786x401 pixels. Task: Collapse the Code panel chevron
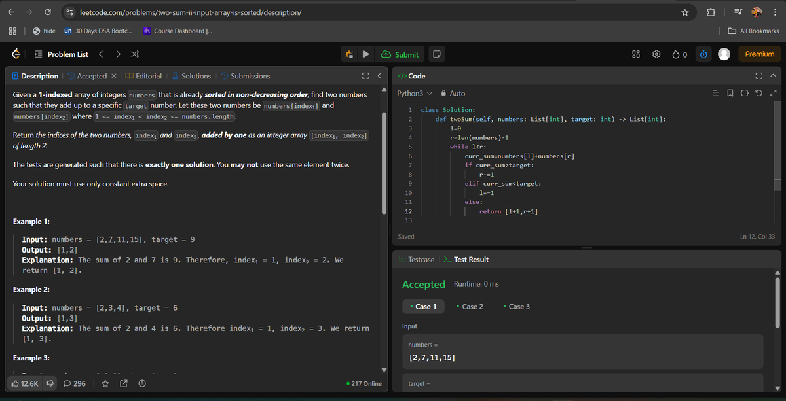(773, 76)
